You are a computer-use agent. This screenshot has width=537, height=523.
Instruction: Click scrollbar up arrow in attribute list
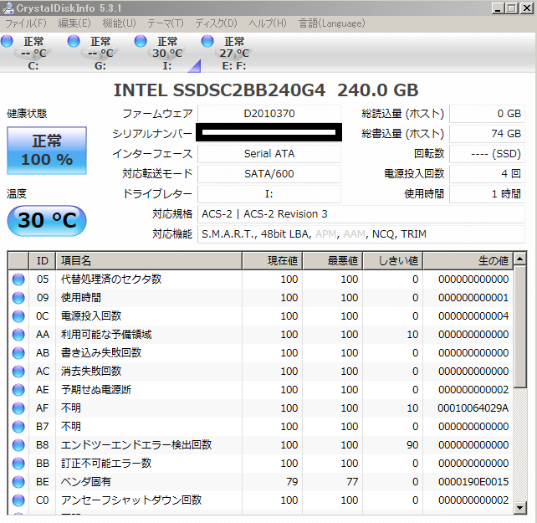click(520, 259)
